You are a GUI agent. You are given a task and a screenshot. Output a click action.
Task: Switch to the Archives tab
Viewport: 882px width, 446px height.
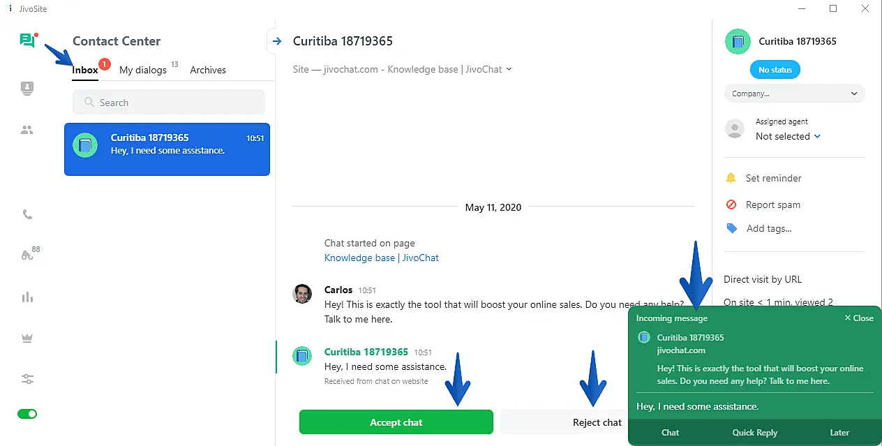click(208, 70)
